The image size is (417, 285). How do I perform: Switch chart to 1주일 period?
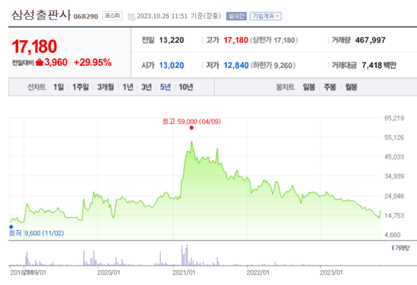coord(81,87)
